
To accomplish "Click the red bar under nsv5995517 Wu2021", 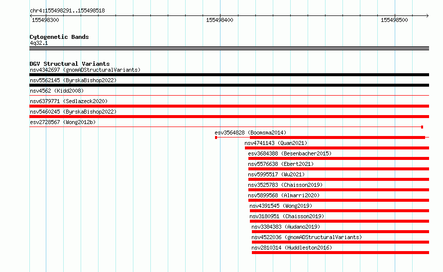I will pyautogui.click(x=339, y=179).
